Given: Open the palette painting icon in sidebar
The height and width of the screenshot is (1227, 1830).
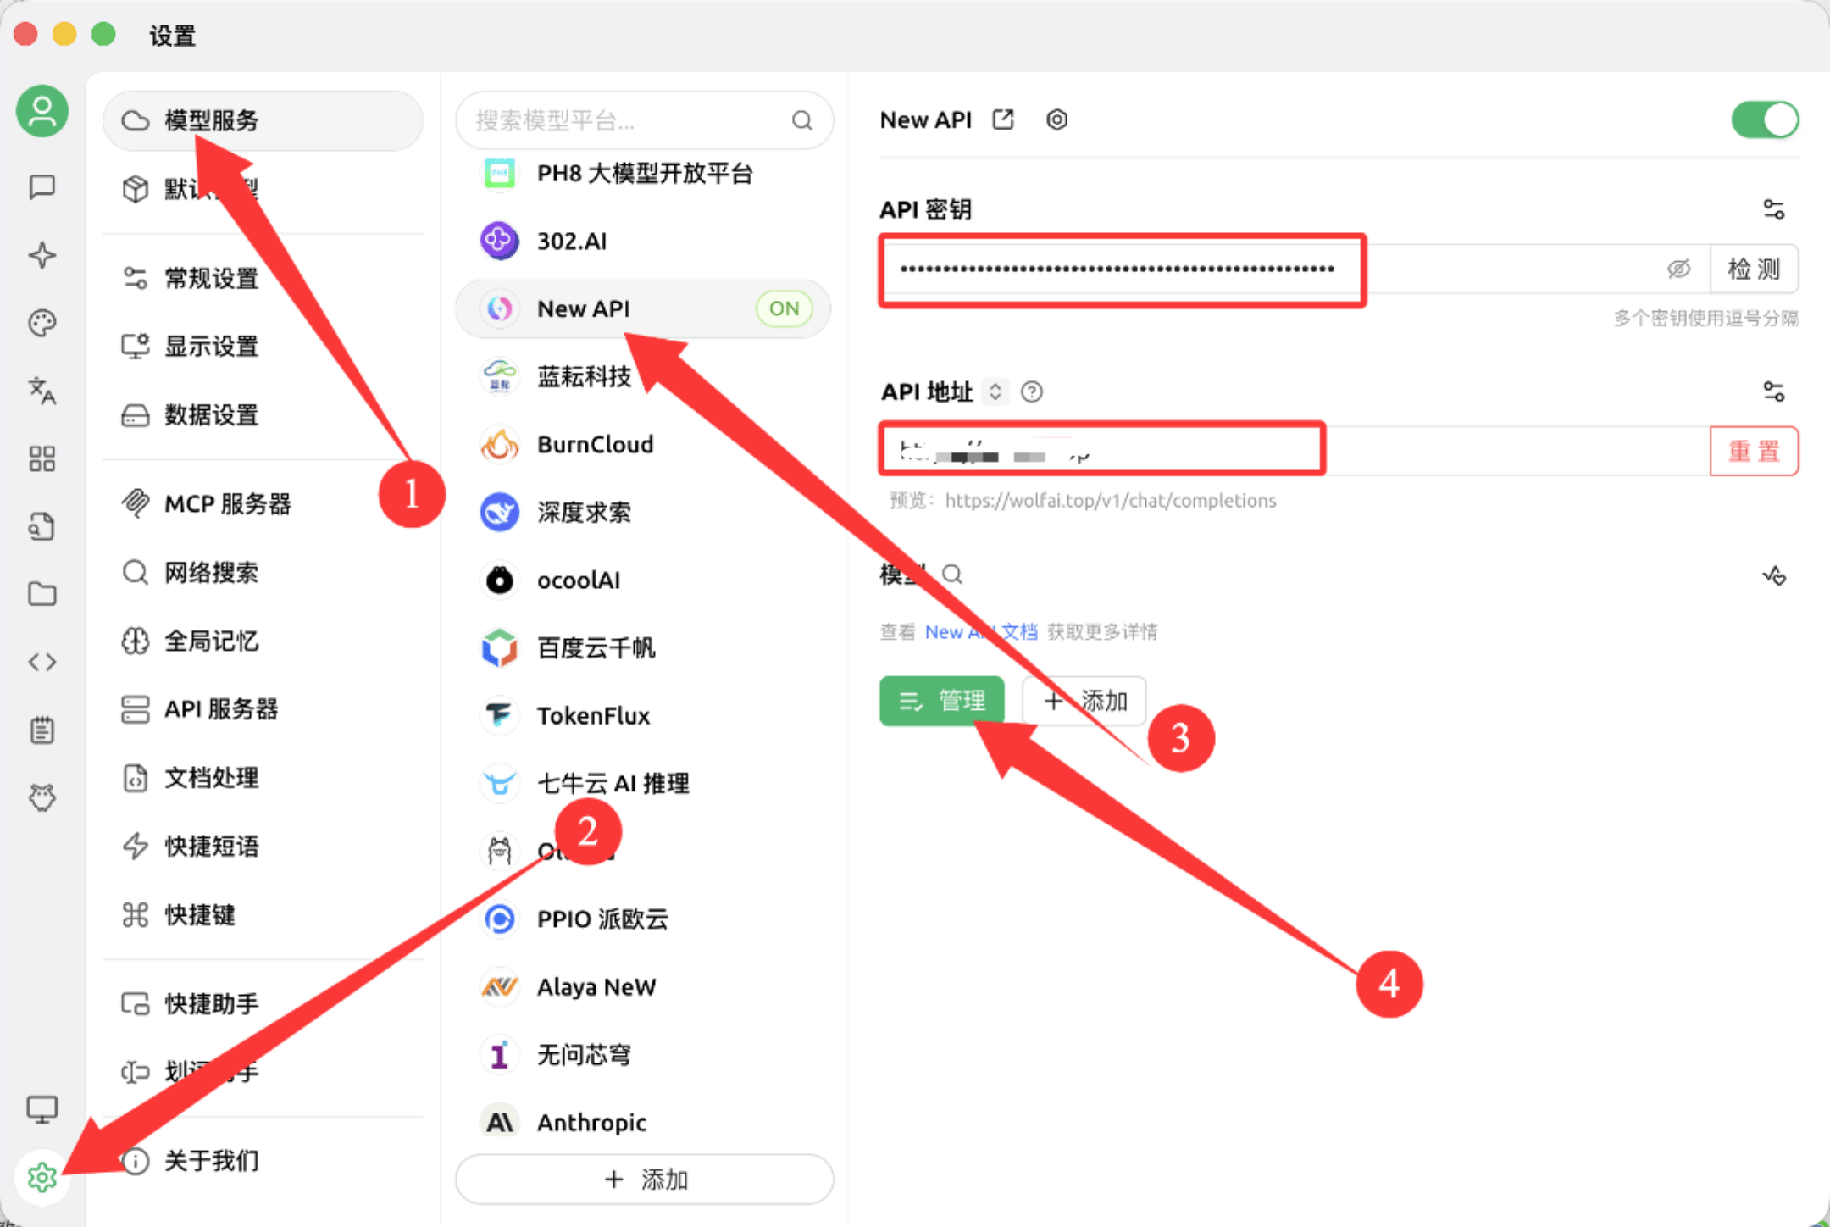Looking at the screenshot, I should (x=42, y=323).
